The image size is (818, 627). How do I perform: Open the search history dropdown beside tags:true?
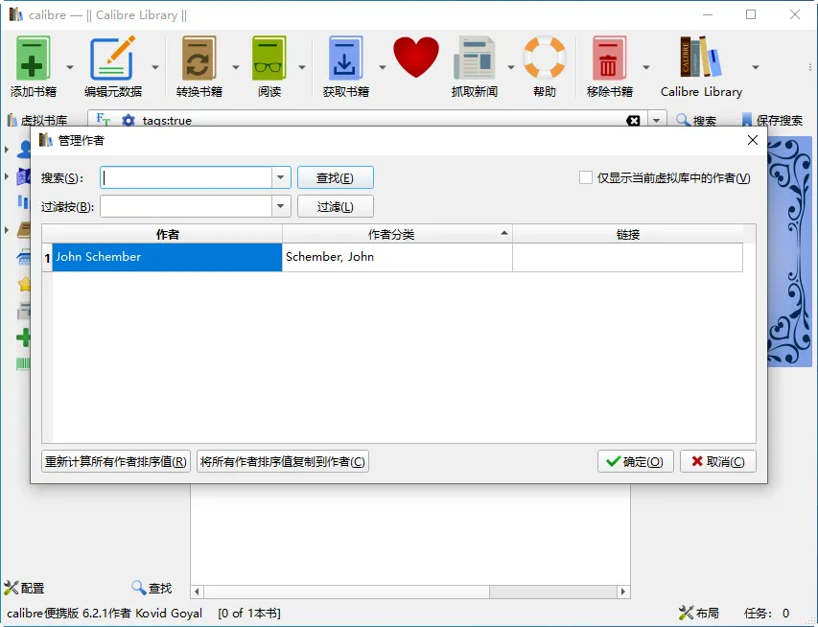point(656,121)
